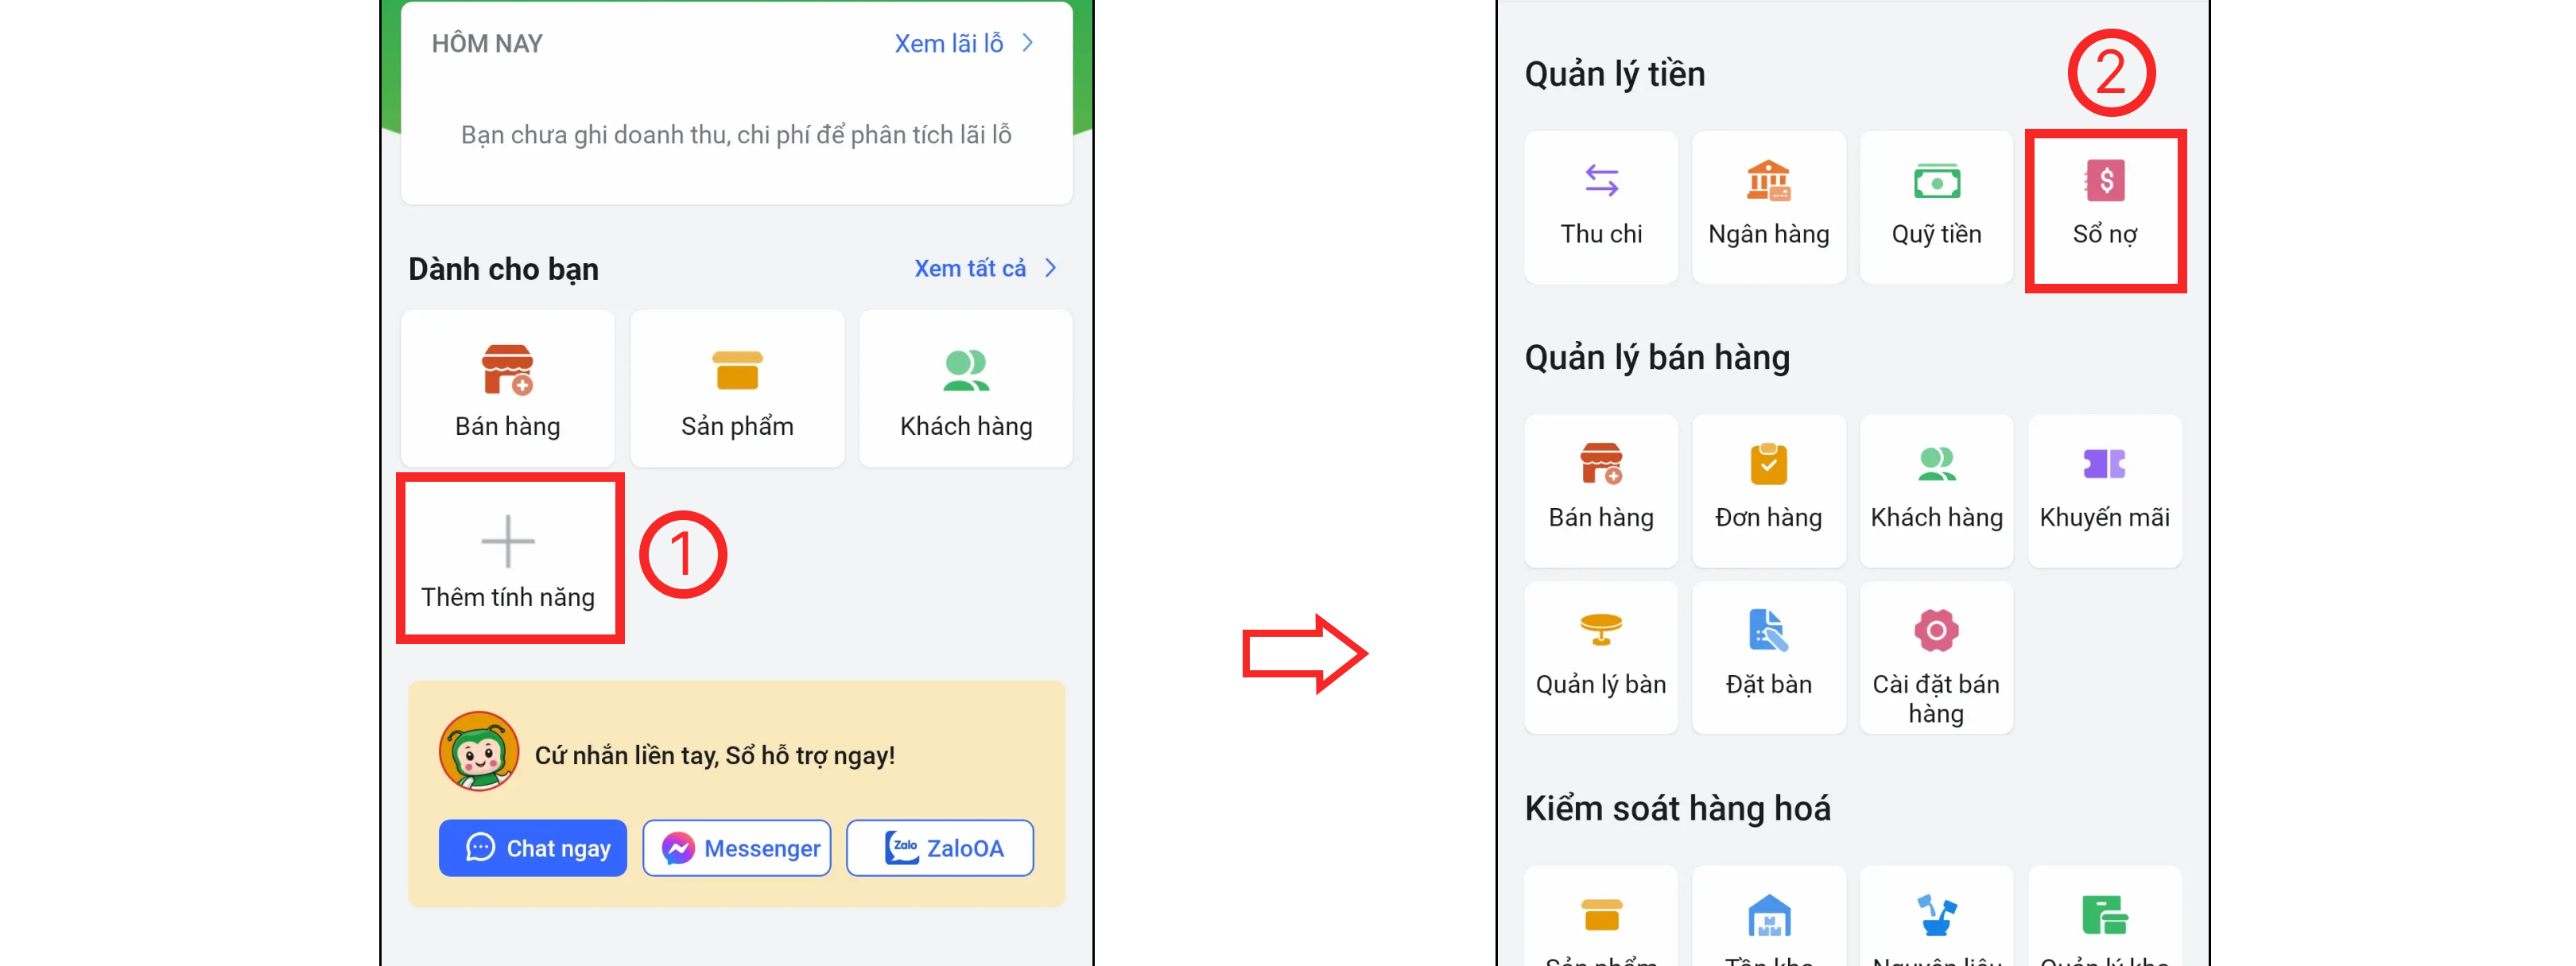This screenshot has height=966, width=2576.
Task: Open Khách hàng under Quản lý bán hàng
Action: point(1936,491)
